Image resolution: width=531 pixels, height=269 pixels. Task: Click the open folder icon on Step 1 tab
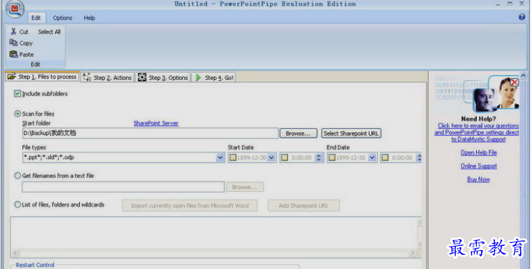pos(12,77)
